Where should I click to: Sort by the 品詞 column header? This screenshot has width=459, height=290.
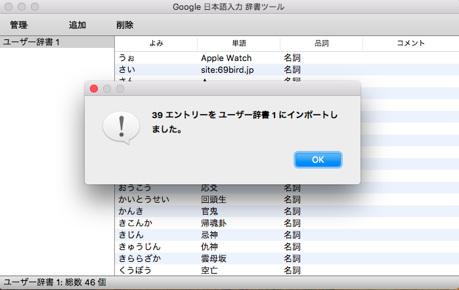(321, 43)
